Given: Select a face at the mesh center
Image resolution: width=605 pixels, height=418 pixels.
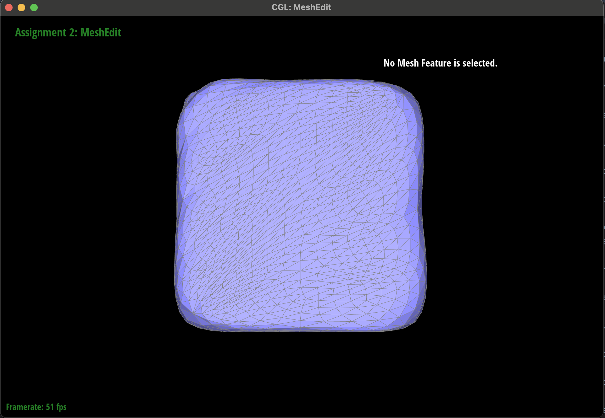Looking at the screenshot, I should [x=300, y=206].
